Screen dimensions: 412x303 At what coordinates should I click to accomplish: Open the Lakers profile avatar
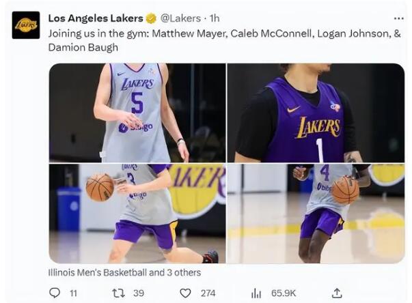26,25
